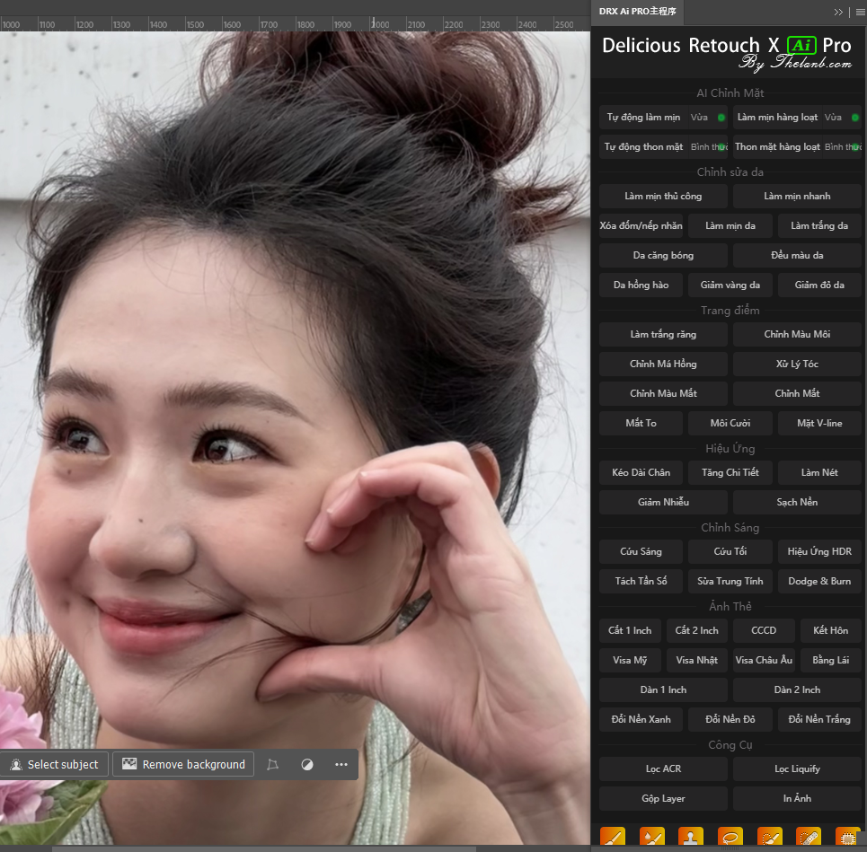Select the mixer brush icon with droplet

652,837
